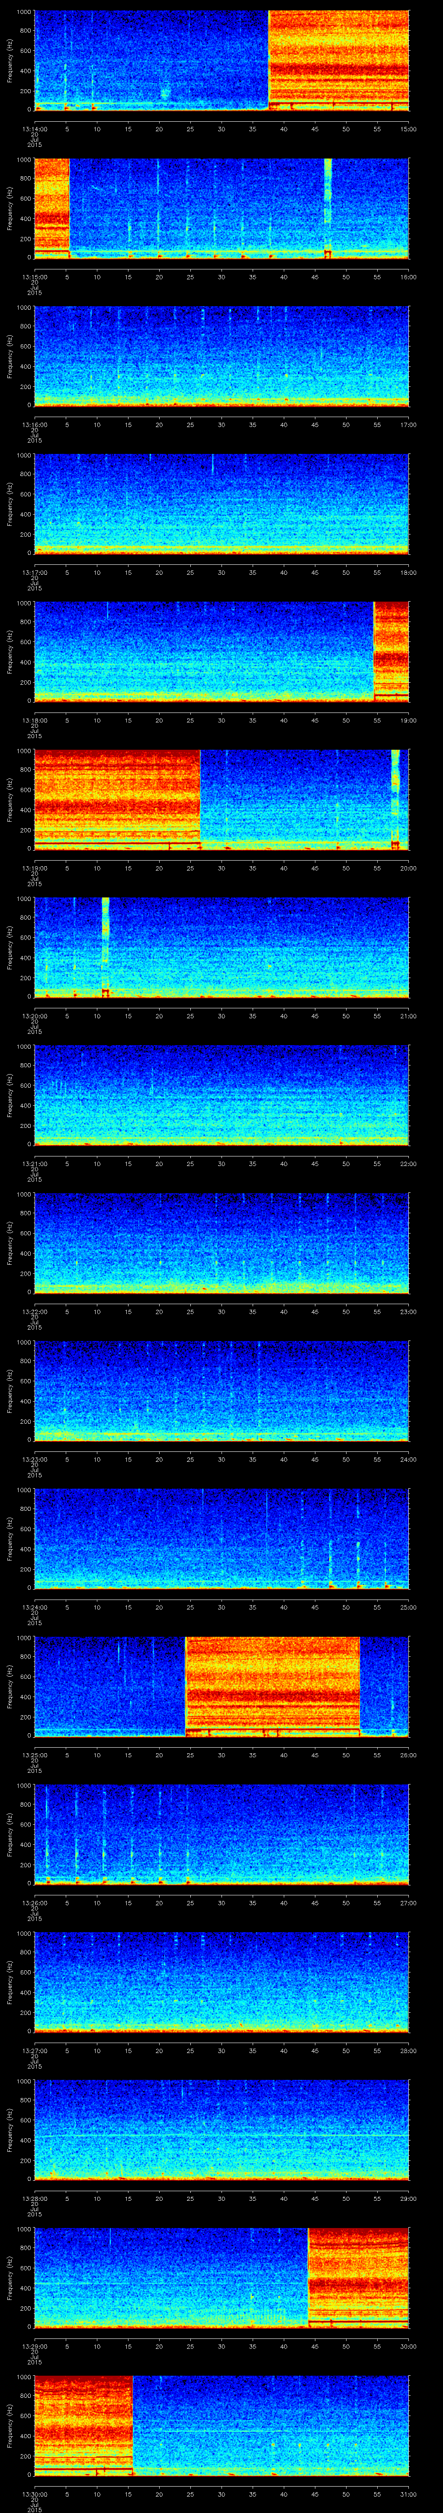Select the 26:00 end time label

[409, 1755]
